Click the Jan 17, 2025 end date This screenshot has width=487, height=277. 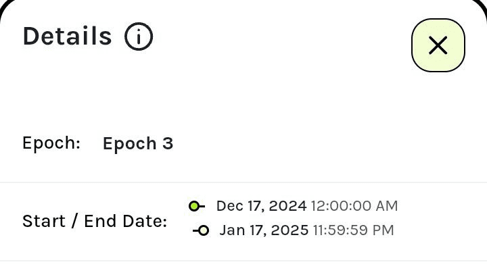[264, 230]
